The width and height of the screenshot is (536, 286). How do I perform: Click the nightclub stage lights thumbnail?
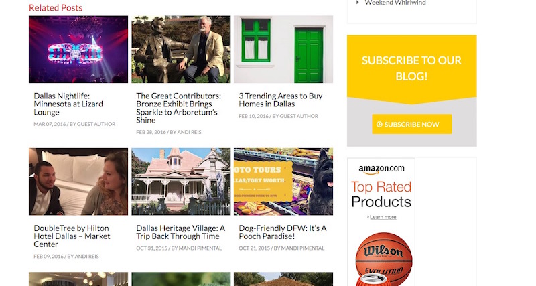click(x=78, y=50)
